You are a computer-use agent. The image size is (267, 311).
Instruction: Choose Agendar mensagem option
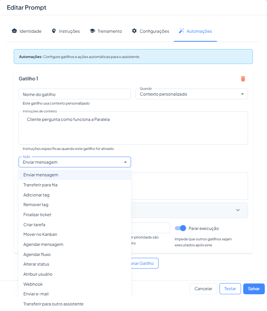pyautogui.click(x=75, y=244)
